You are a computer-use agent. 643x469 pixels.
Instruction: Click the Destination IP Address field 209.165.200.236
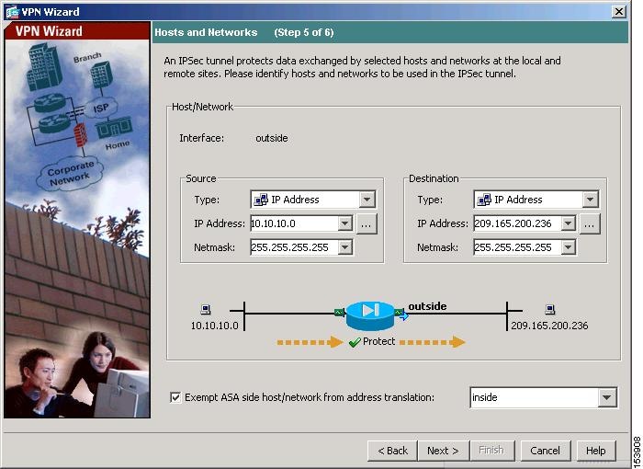(x=517, y=223)
